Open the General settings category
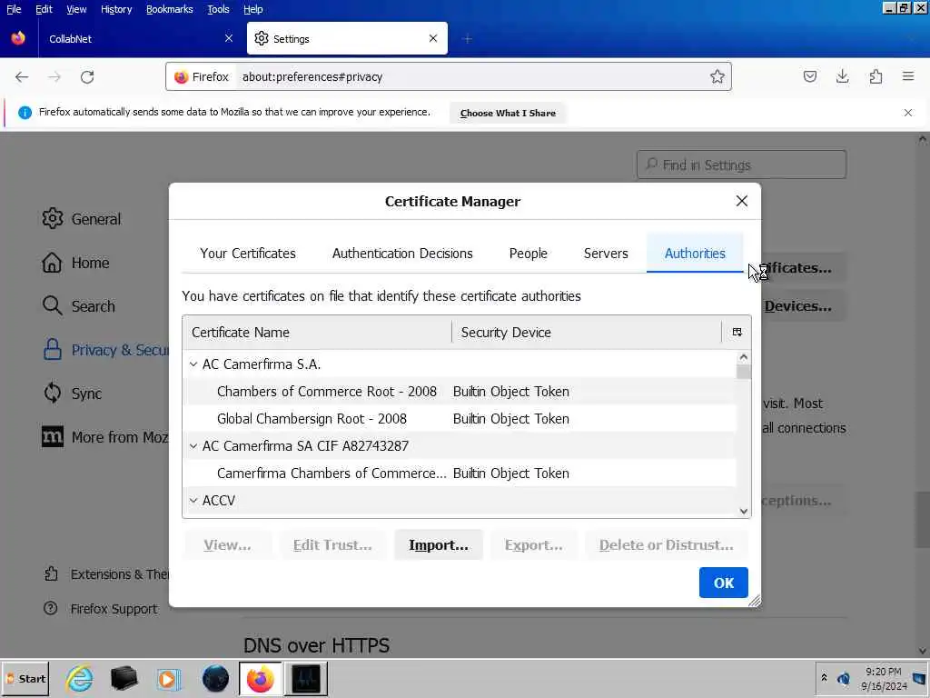The width and height of the screenshot is (930, 698). tap(82, 219)
